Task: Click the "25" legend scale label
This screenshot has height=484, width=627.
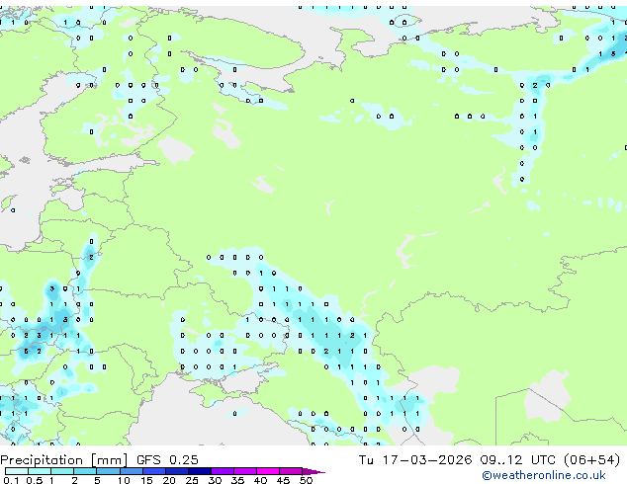Action: coord(192,480)
